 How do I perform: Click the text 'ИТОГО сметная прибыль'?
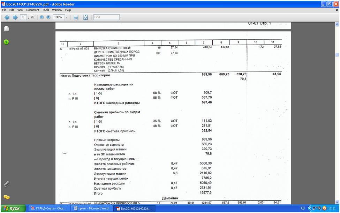[115, 131]
